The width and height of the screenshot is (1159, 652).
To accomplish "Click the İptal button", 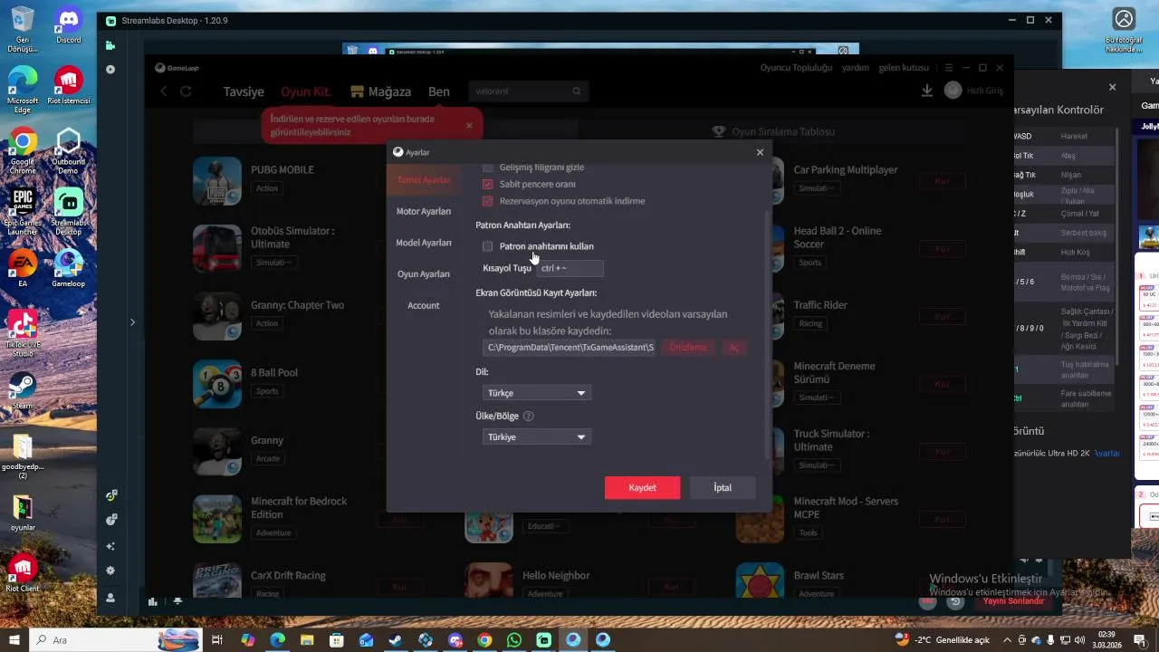I will point(723,487).
